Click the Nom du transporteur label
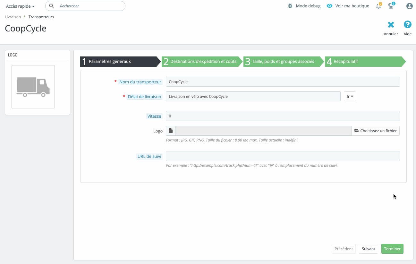This screenshot has height=264, width=416. [x=140, y=82]
